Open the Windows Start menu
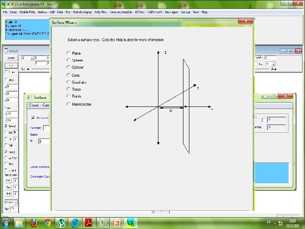Screen dimensions: 305x229 point(6,223)
